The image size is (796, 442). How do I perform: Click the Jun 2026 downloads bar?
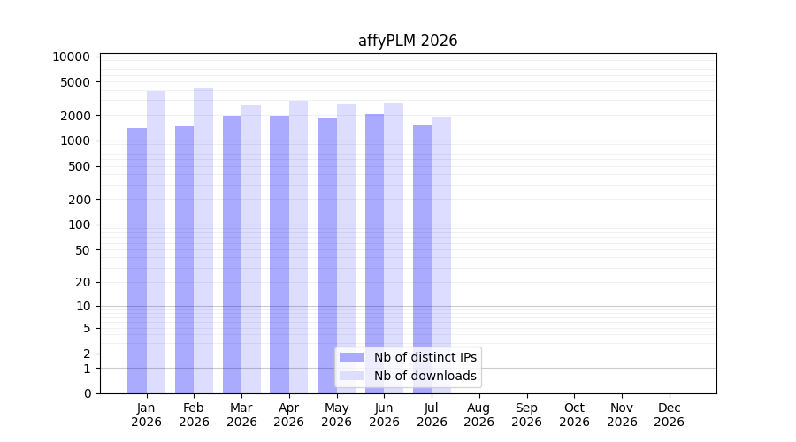[x=394, y=248]
